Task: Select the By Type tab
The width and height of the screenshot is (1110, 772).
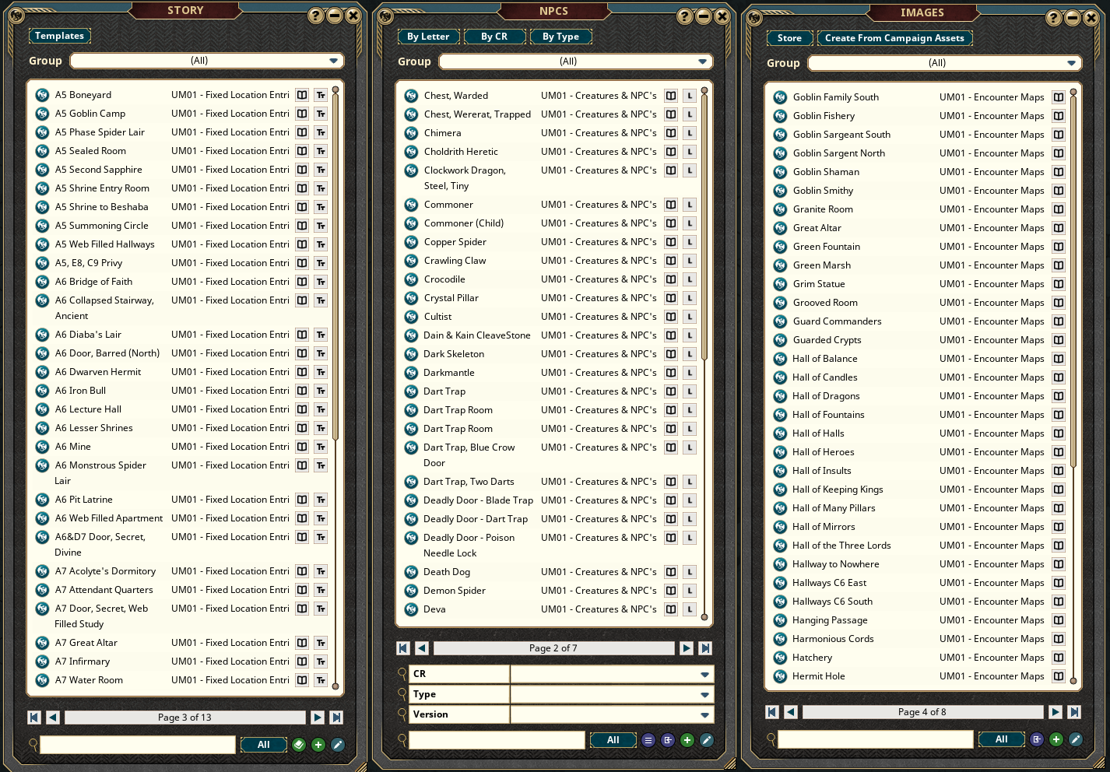Action: pos(560,37)
